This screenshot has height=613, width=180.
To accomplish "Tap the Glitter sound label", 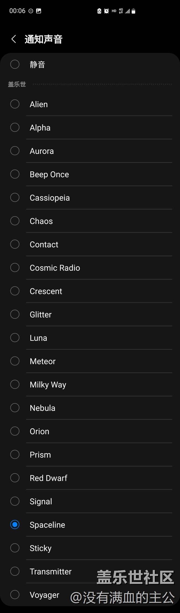I will click(x=41, y=314).
